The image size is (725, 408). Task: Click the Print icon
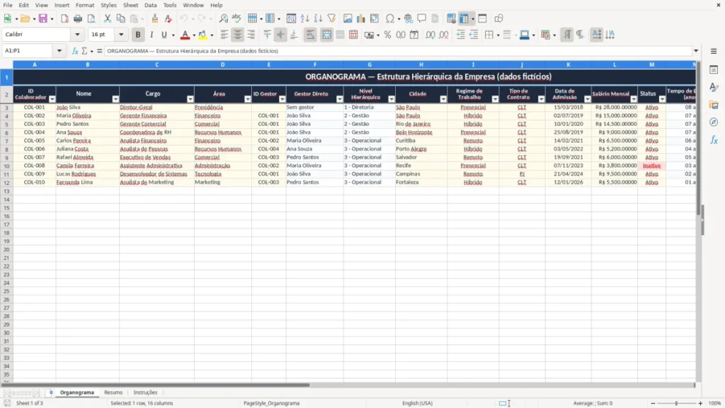click(x=78, y=18)
